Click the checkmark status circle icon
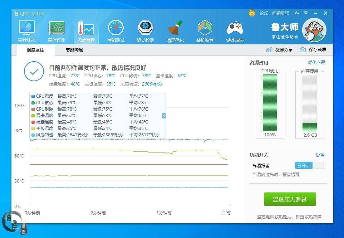344x238 pixels. coord(34,71)
